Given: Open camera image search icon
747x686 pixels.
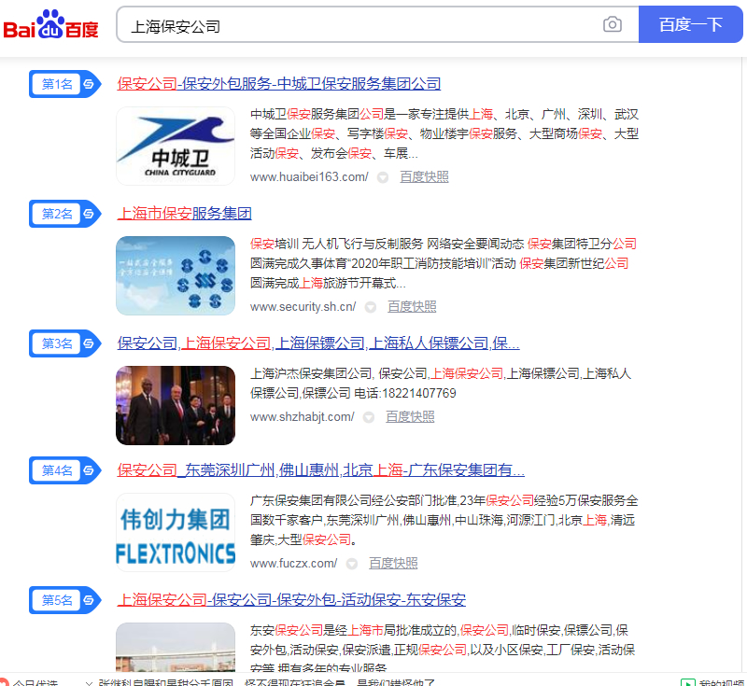Looking at the screenshot, I should click(613, 24).
